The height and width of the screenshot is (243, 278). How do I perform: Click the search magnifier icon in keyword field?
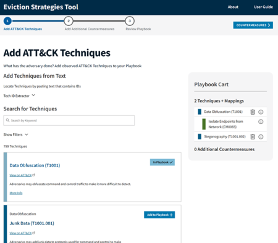[x=7, y=120]
